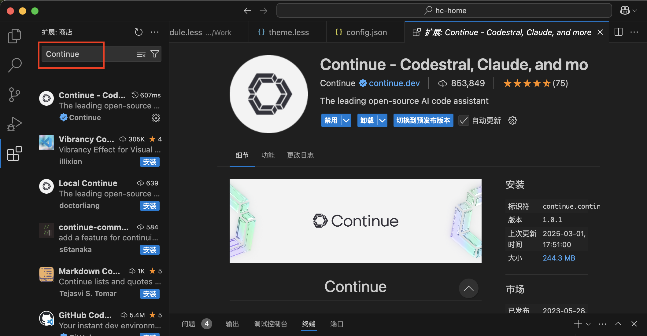Screen dimensions: 647x336
Task: Open the Search view in activity bar
Action: point(14,65)
